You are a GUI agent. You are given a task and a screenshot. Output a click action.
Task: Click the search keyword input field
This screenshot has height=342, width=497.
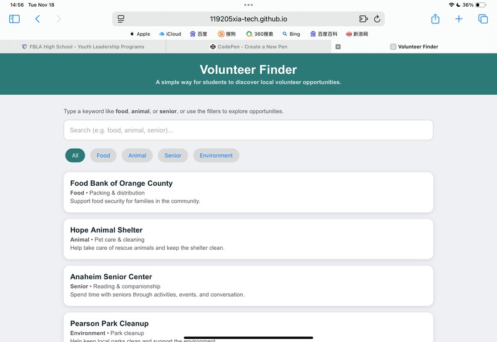pos(248,130)
